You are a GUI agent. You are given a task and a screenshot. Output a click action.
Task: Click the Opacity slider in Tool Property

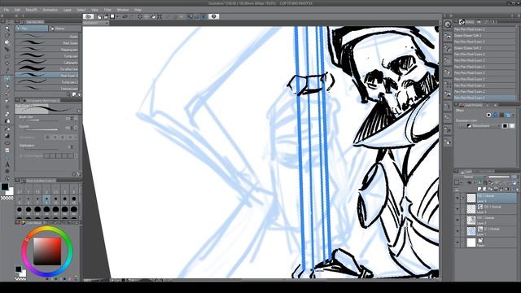(x=42, y=129)
